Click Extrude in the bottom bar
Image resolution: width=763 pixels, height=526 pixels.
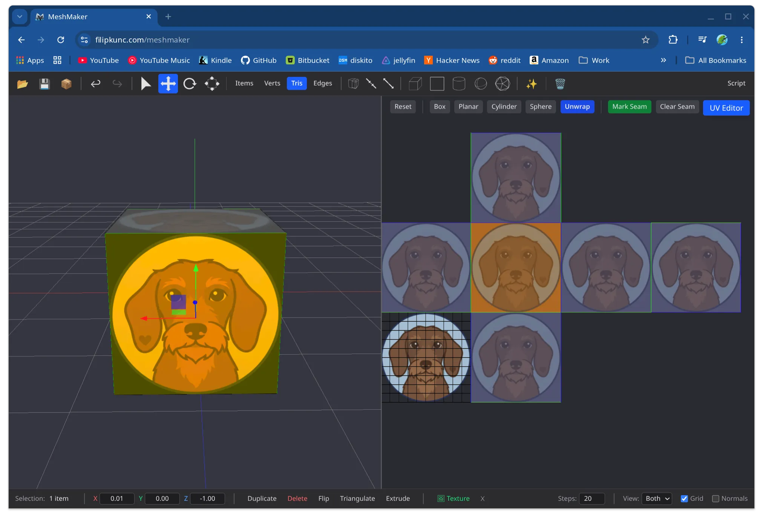398,498
